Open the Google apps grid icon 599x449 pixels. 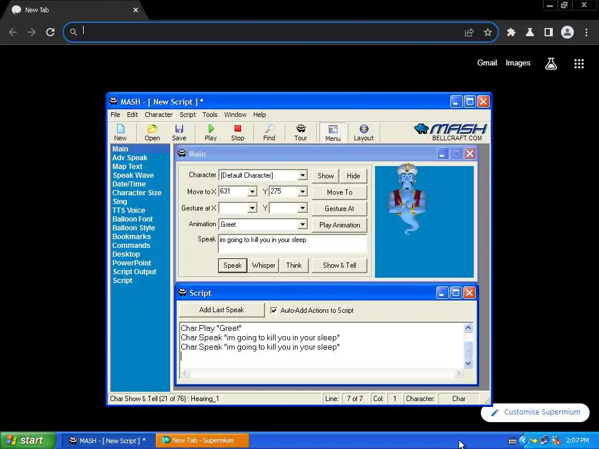point(579,63)
